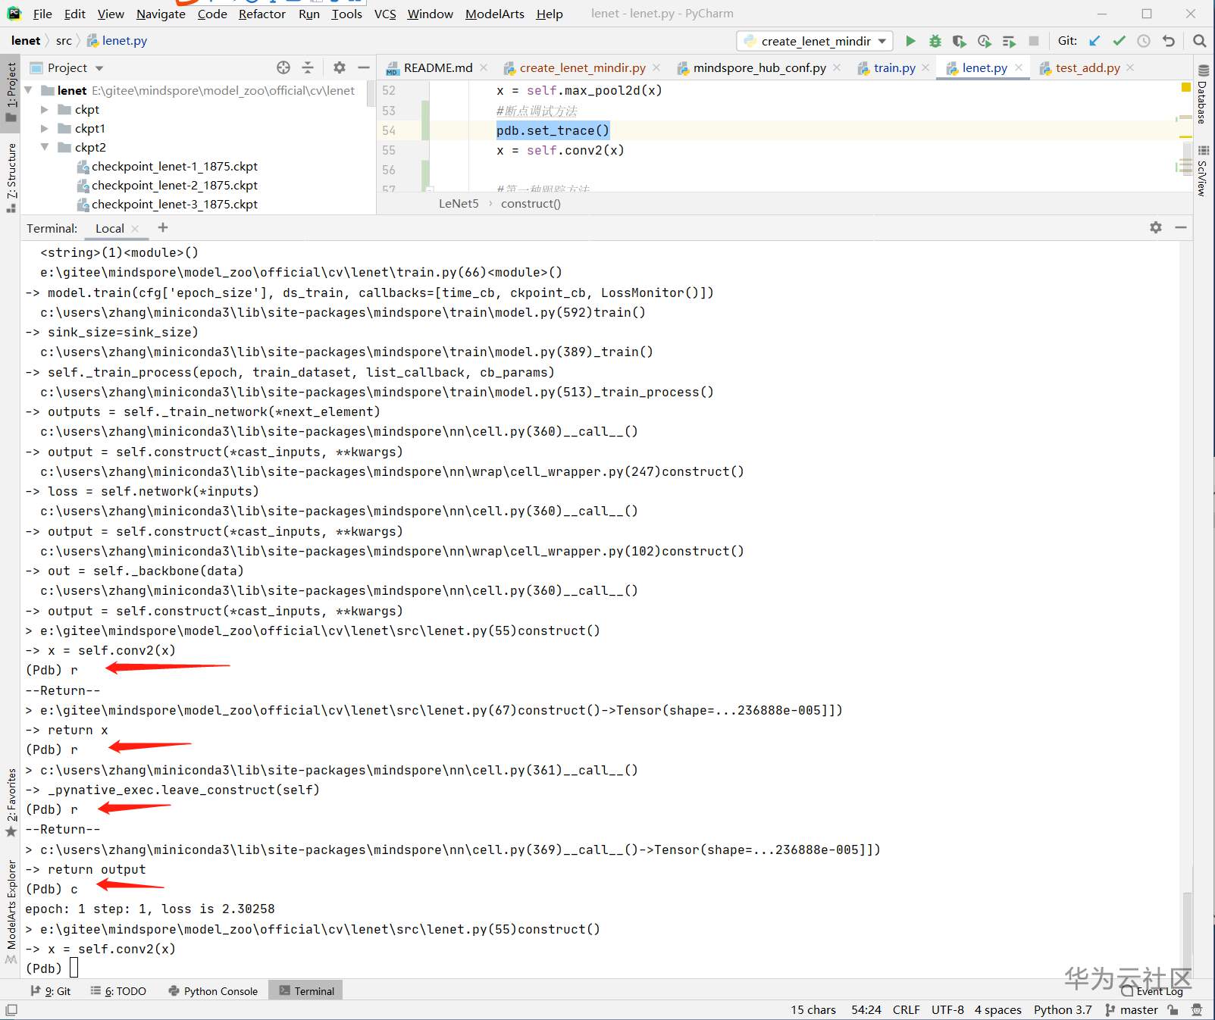This screenshot has height=1020, width=1215.
Task: Toggle tool window quick-access icon bottom-left
Action: point(11,1010)
